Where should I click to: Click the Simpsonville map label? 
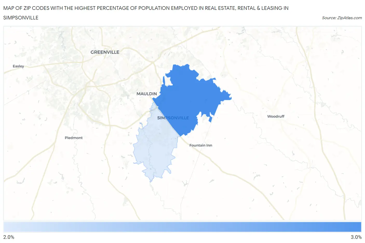173,118
